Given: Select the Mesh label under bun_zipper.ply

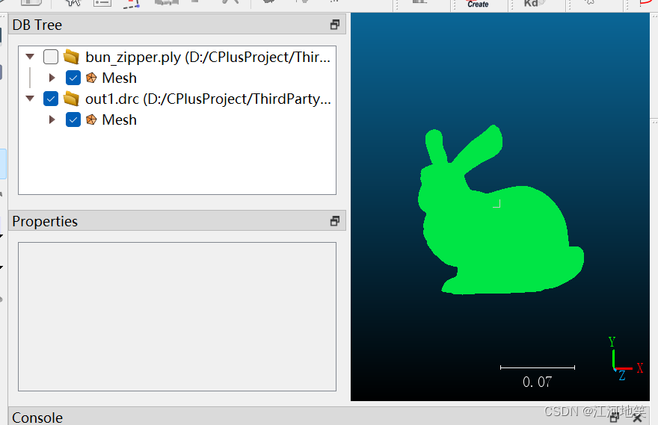Looking at the screenshot, I should pos(119,78).
